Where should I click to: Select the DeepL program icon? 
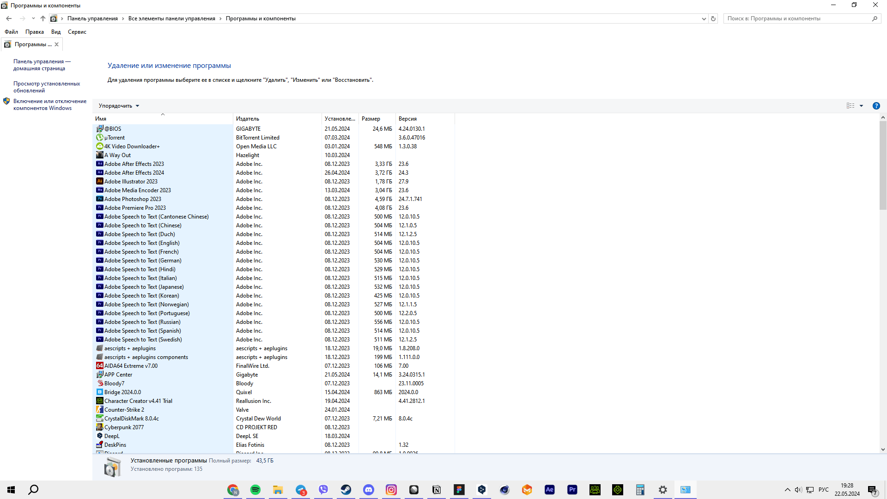pyautogui.click(x=99, y=436)
